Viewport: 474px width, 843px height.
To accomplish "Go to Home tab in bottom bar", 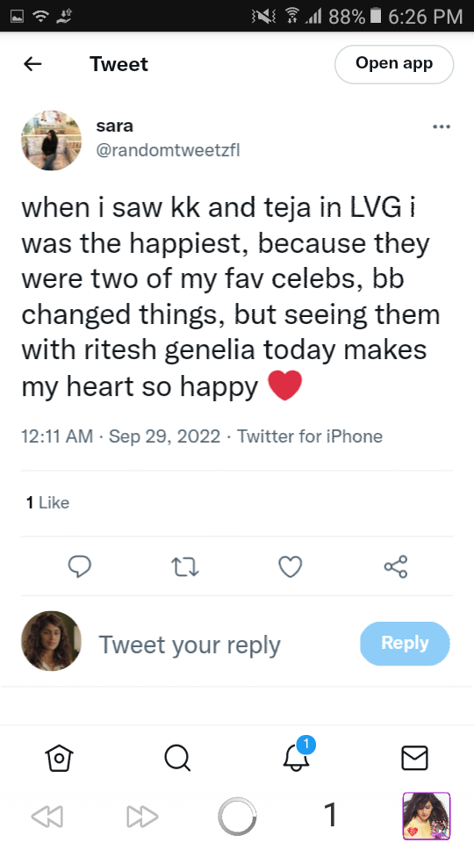I will point(60,758).
